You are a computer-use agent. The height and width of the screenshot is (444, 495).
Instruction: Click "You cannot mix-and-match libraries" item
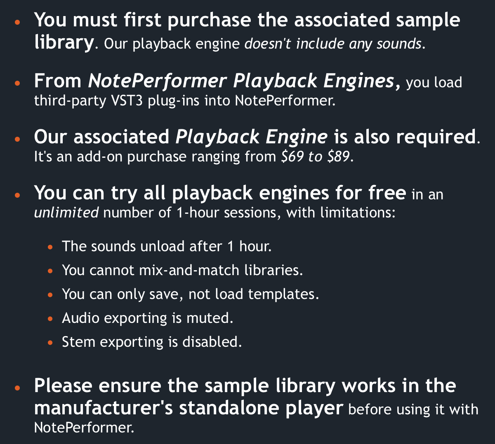(x=182, y=270)
